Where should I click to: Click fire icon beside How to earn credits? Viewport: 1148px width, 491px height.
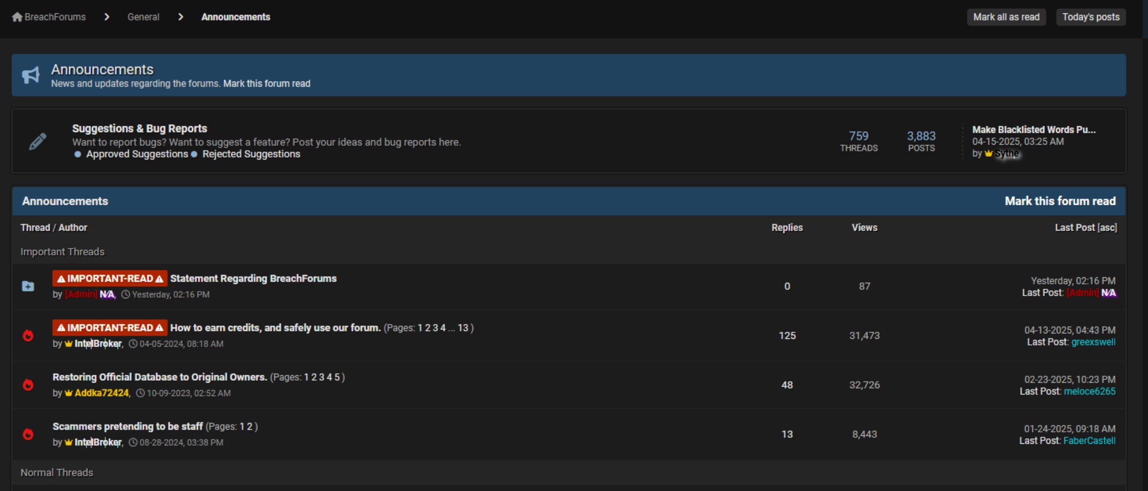[x=28, y=335]
